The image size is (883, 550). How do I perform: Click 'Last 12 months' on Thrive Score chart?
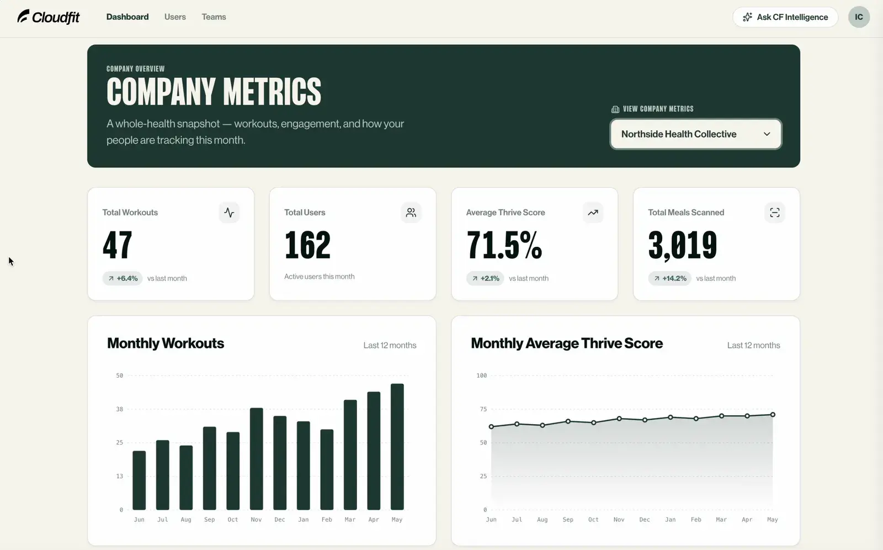coord(753,345)
